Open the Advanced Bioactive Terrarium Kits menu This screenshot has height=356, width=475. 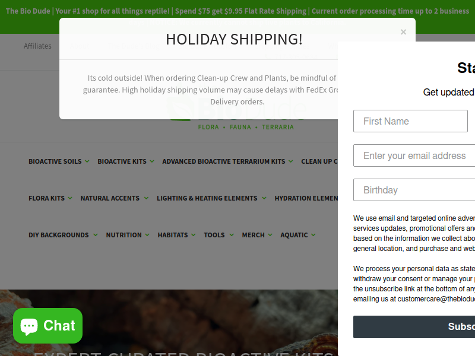click(224, 161)
